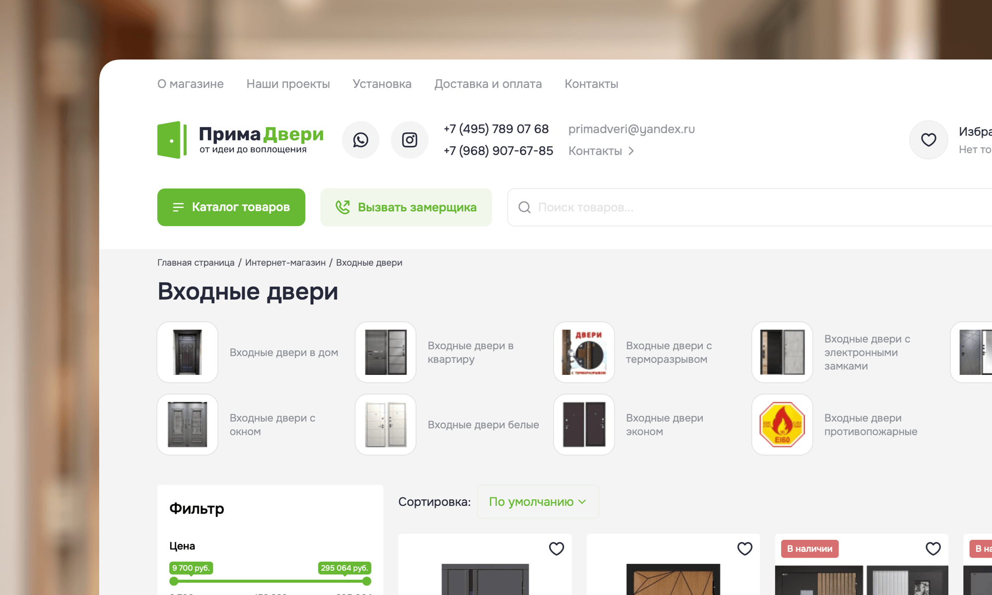
Task: Expand the 'По умолчанию' sorting dropdown
Action: pos(538,502)
